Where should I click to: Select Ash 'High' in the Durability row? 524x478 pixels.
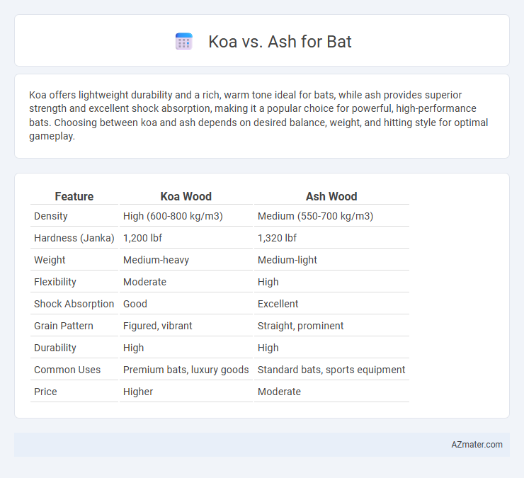tap(268, 348)
